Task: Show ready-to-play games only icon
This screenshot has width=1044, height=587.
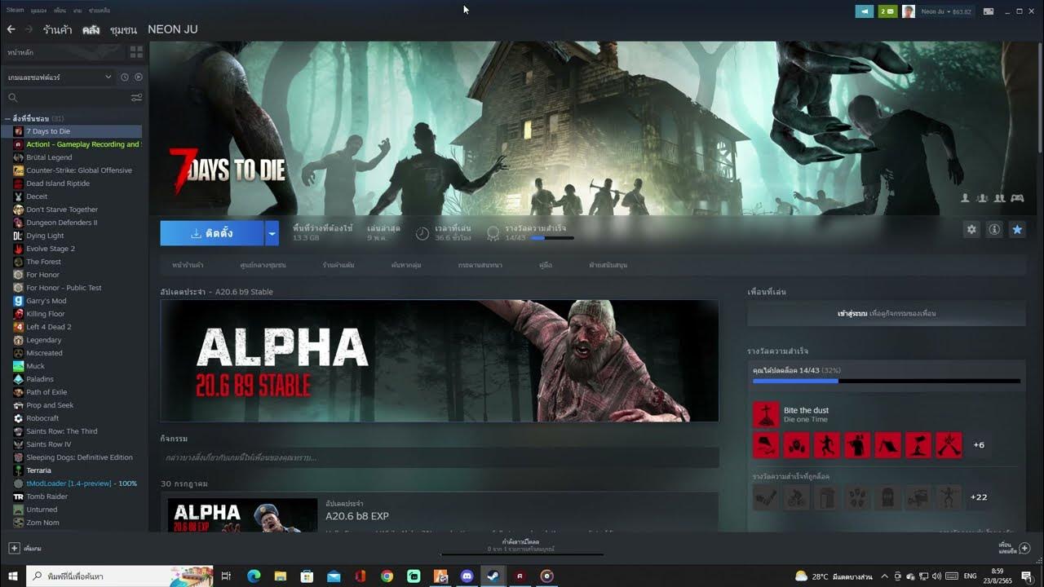Action: (x=138, y=77)
